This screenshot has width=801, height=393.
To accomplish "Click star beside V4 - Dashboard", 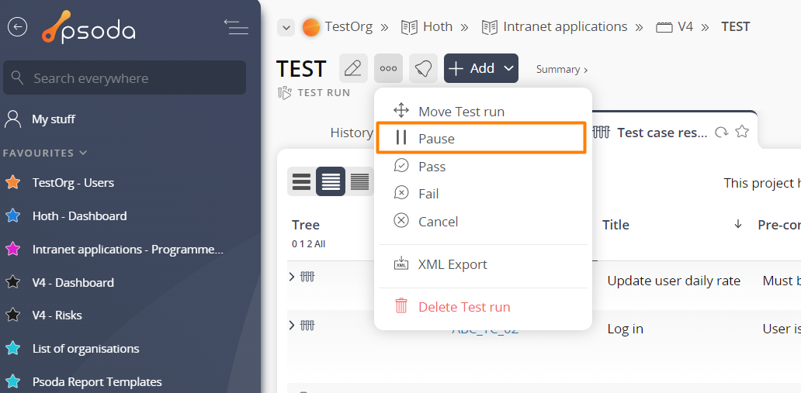I will (x=12, y=282).
